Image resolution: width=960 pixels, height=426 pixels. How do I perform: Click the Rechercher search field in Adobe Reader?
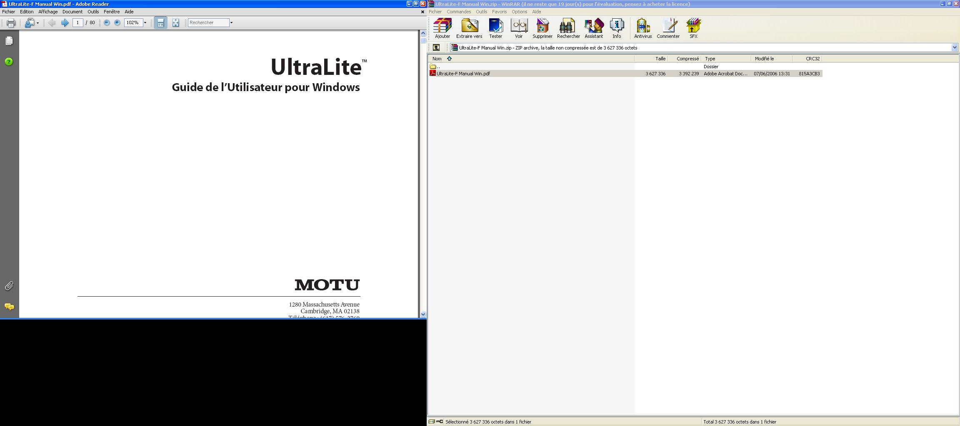[x=208, y=23]
